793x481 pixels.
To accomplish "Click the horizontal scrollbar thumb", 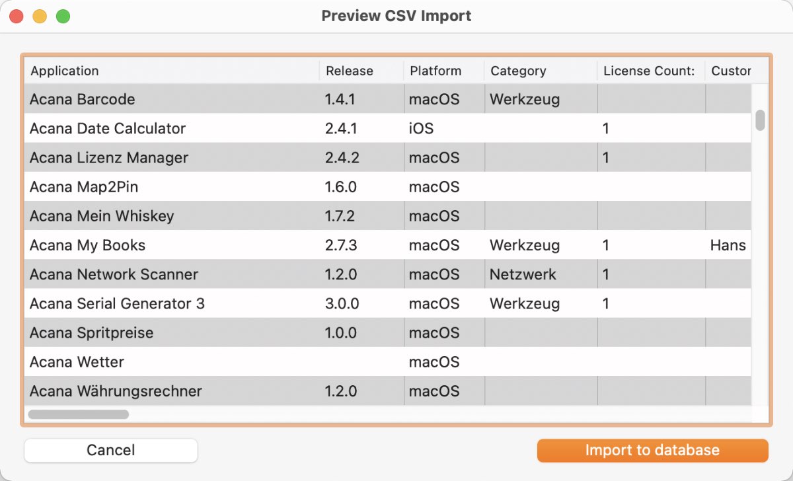I will pos(78,414).
